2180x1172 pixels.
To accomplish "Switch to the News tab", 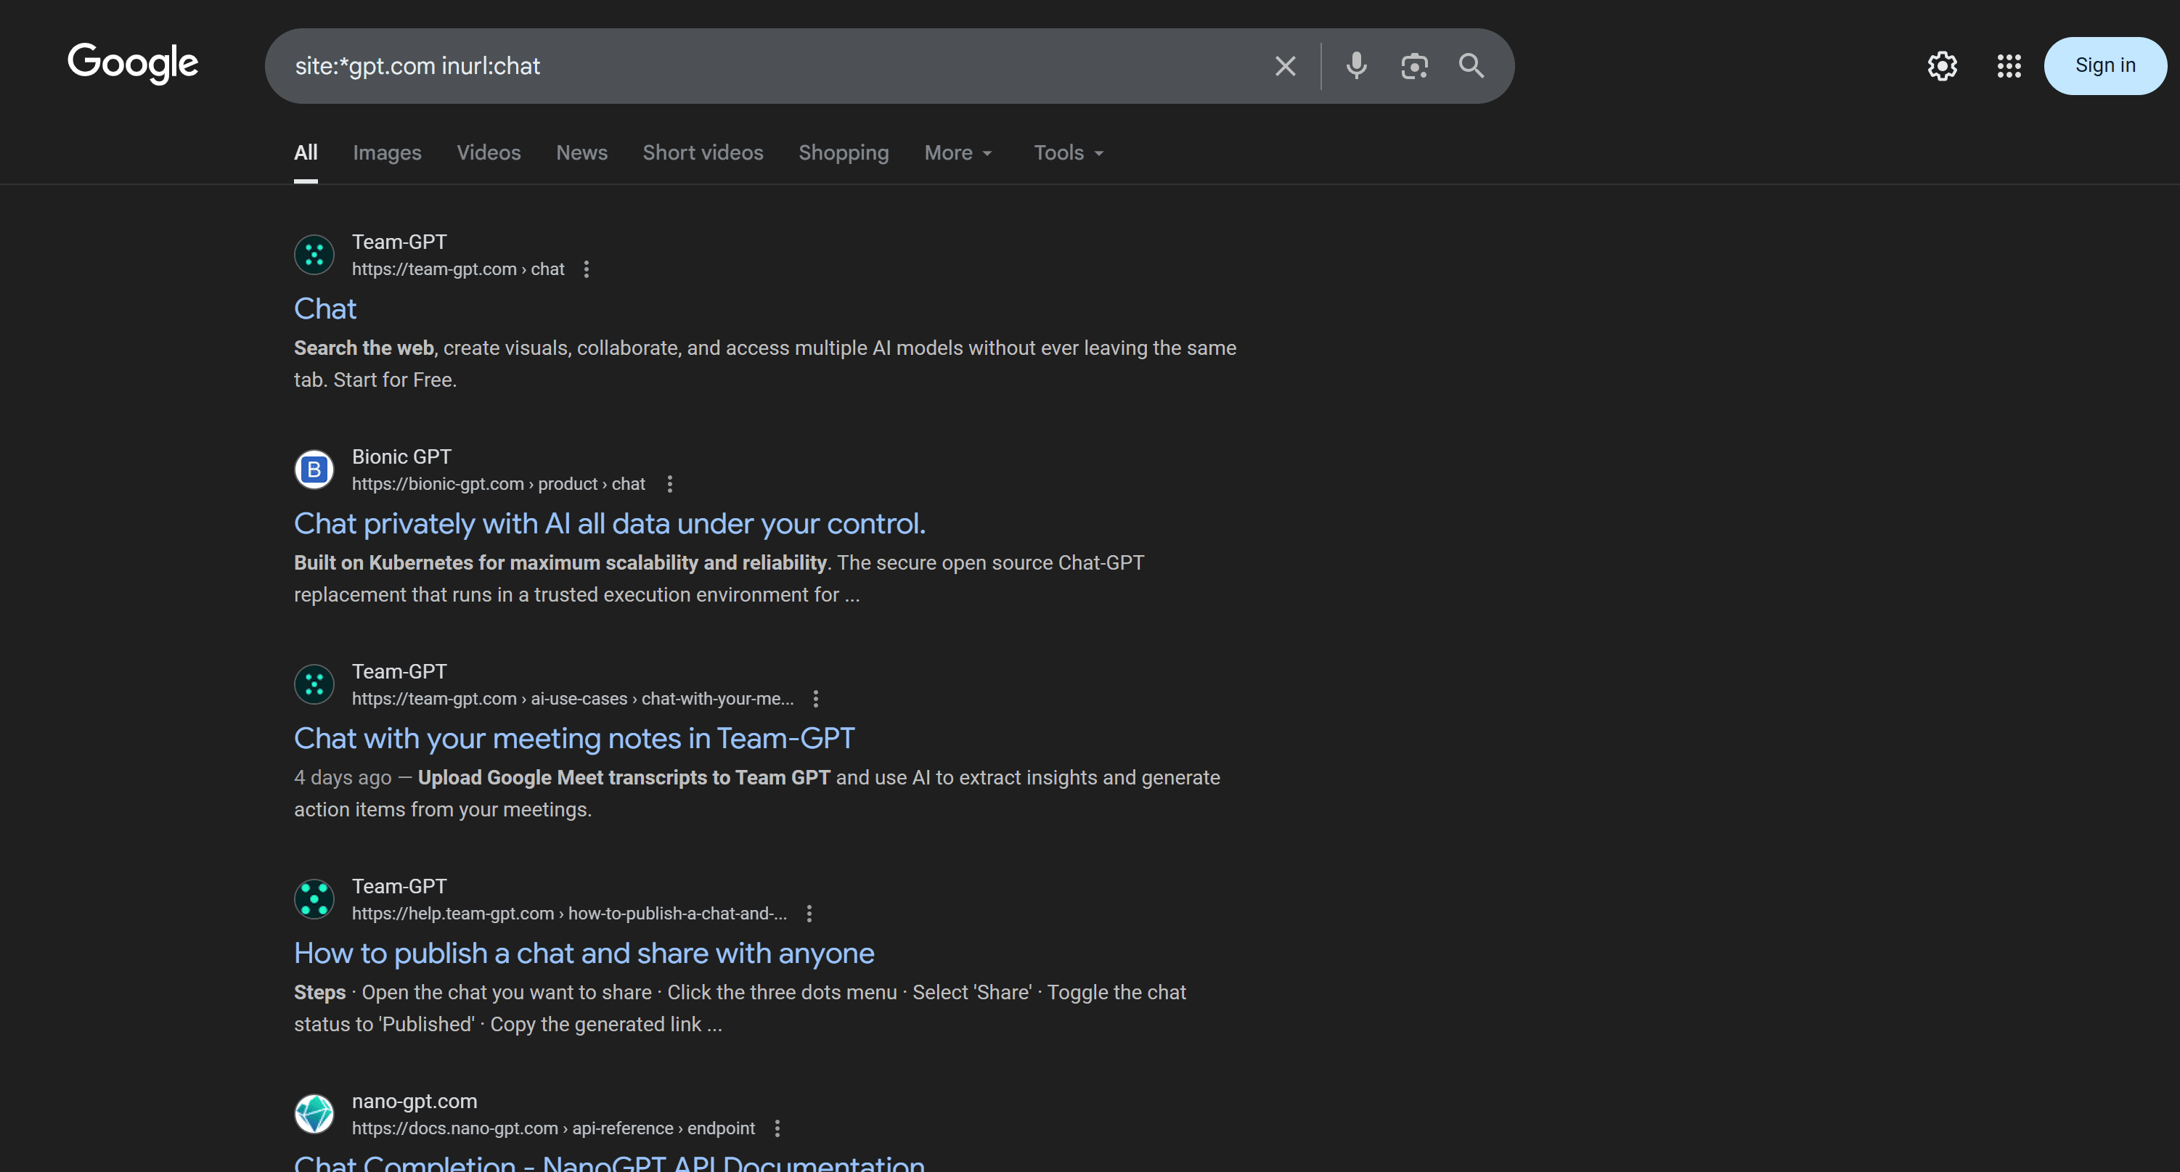I will point(581,153).
